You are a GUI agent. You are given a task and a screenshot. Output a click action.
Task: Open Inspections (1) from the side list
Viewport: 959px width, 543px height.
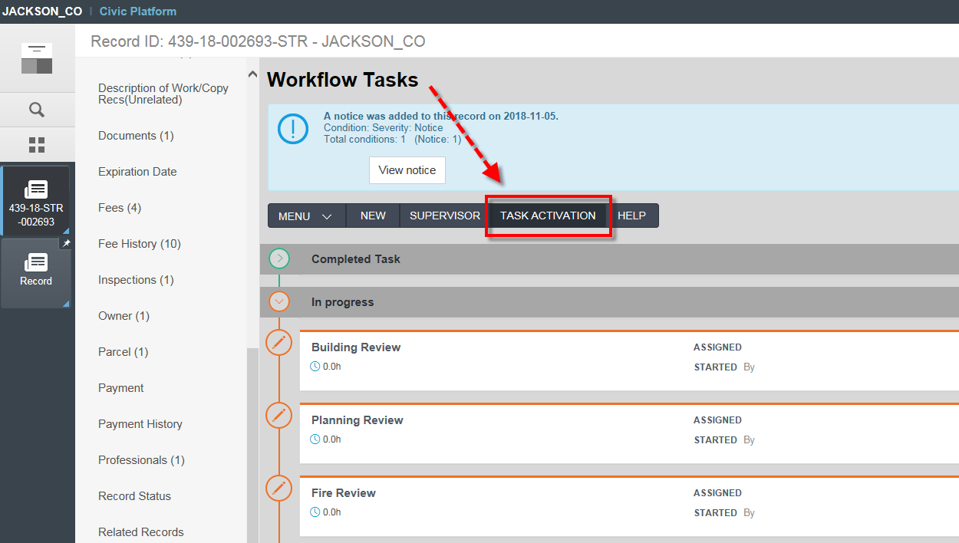click(x=136, y=280)
